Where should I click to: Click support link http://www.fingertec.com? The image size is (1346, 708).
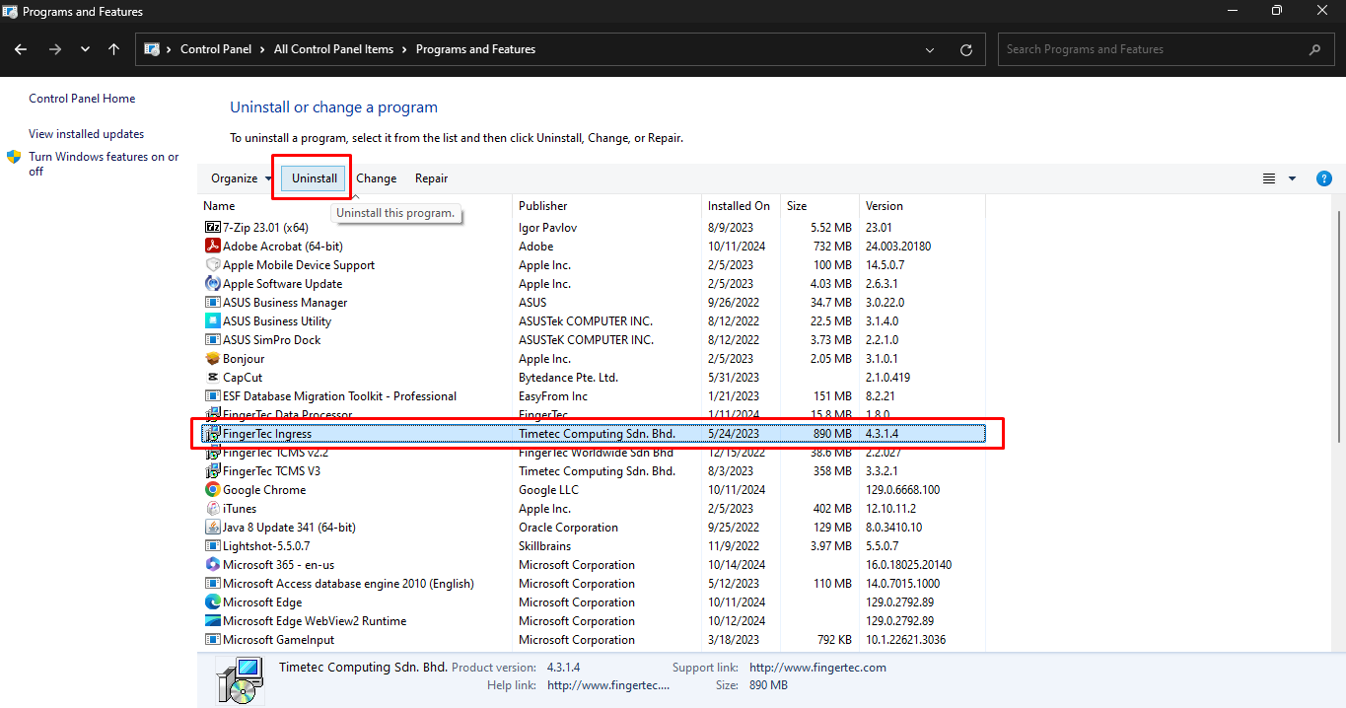click(x=817, y=668)
